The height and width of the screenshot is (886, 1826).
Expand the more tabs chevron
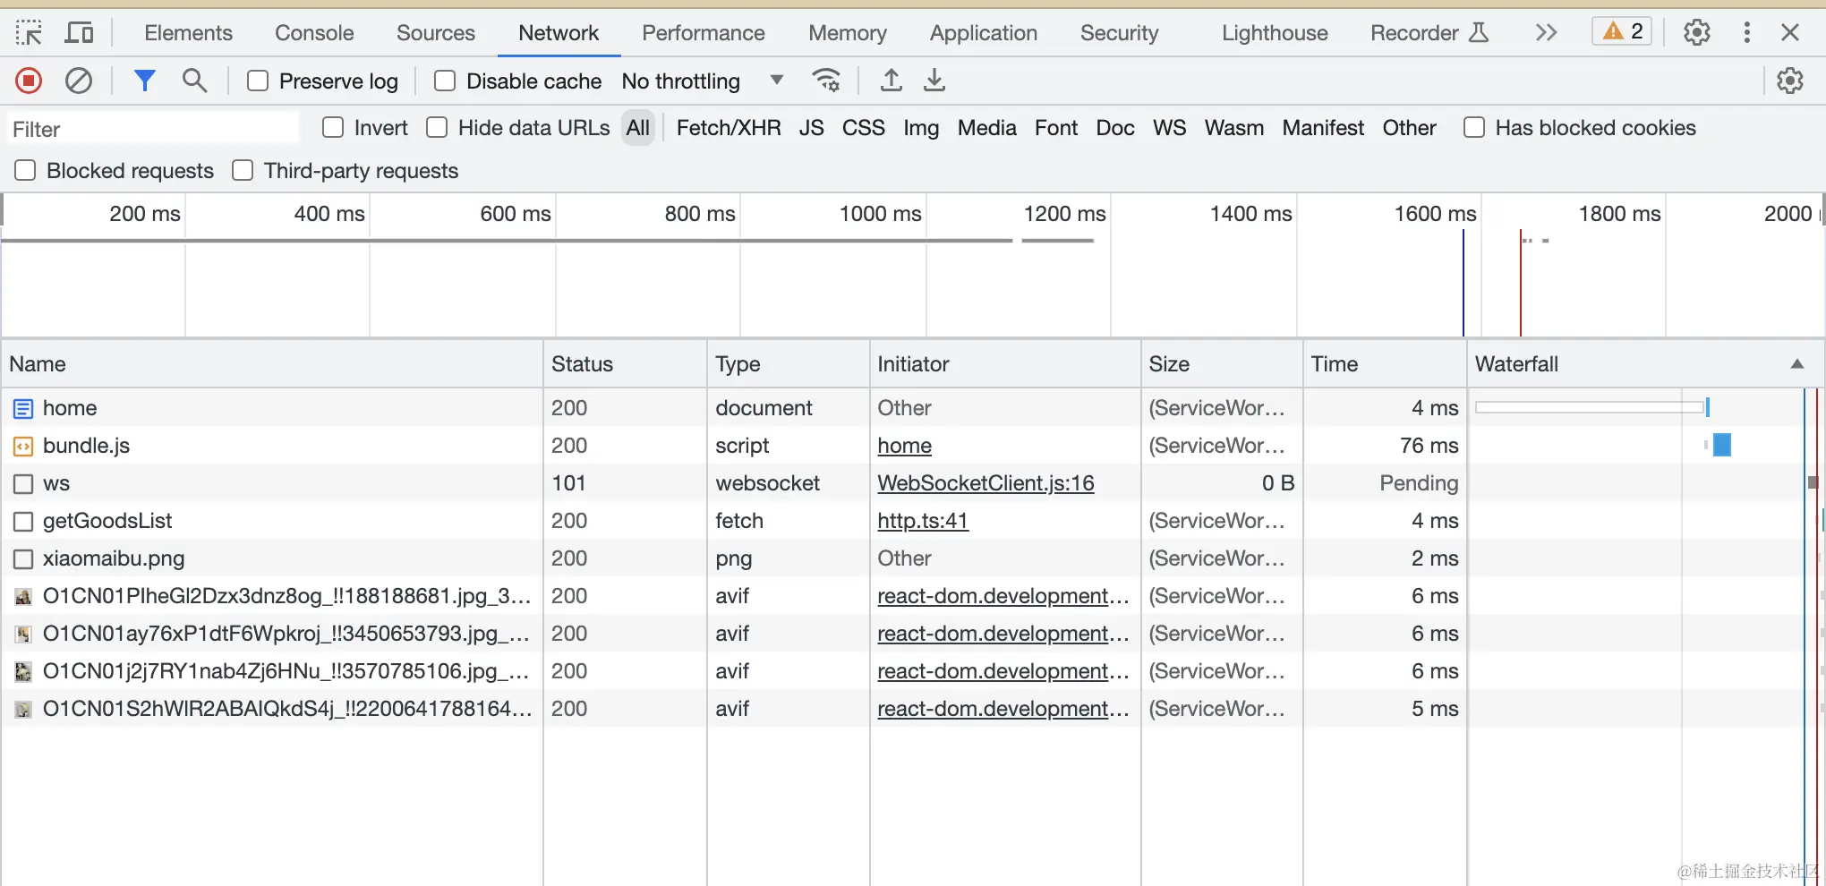point(1546,33)
